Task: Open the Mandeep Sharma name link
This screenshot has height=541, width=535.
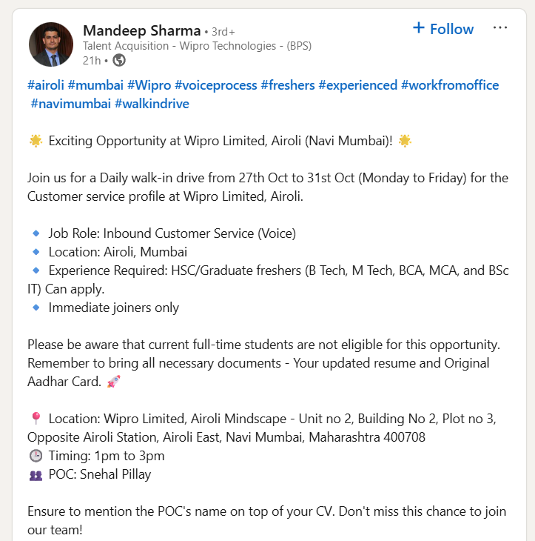Action: click(x=141, y=30)
